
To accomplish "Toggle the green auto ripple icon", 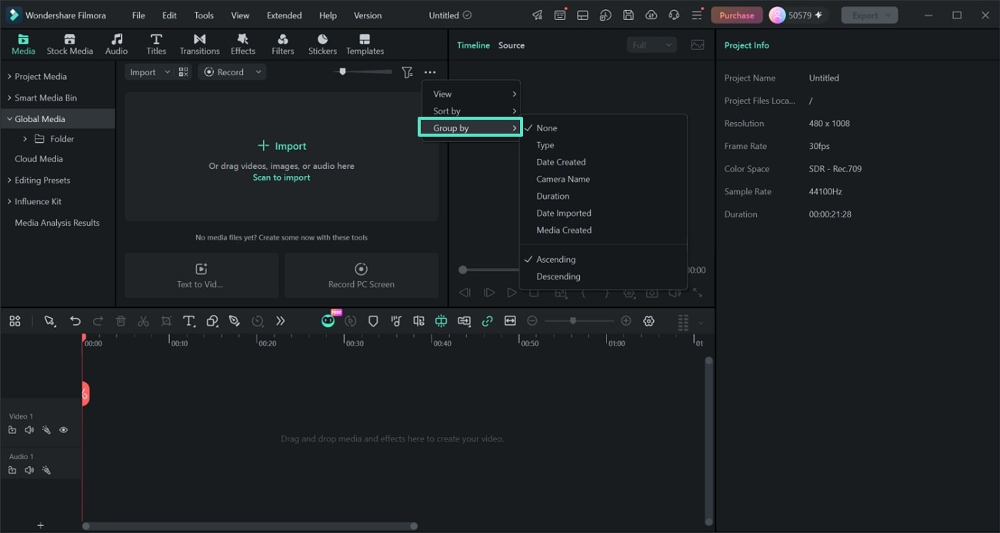I will tap(441, 321).
